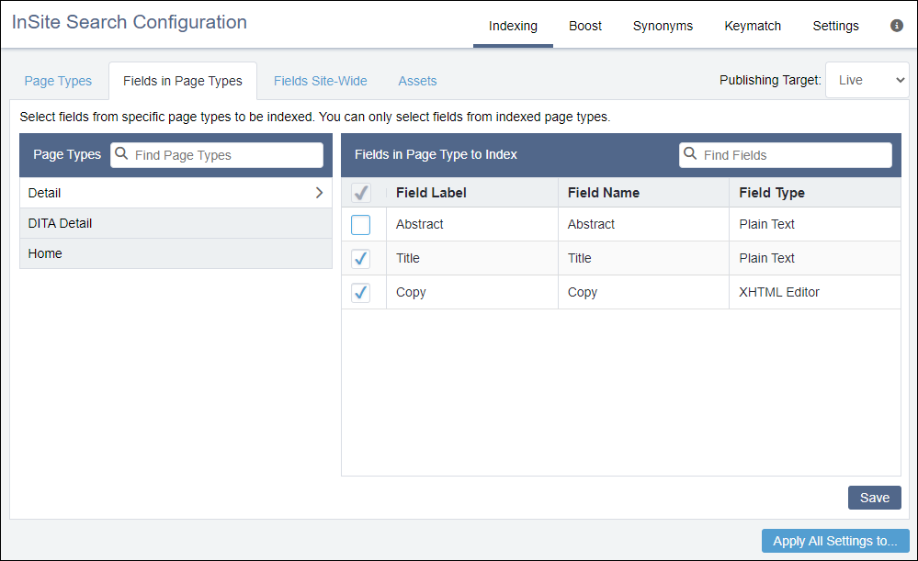Click Plain Text cell in Title row
The height and width of the screenshot is (561, 918).
[815, 259]
